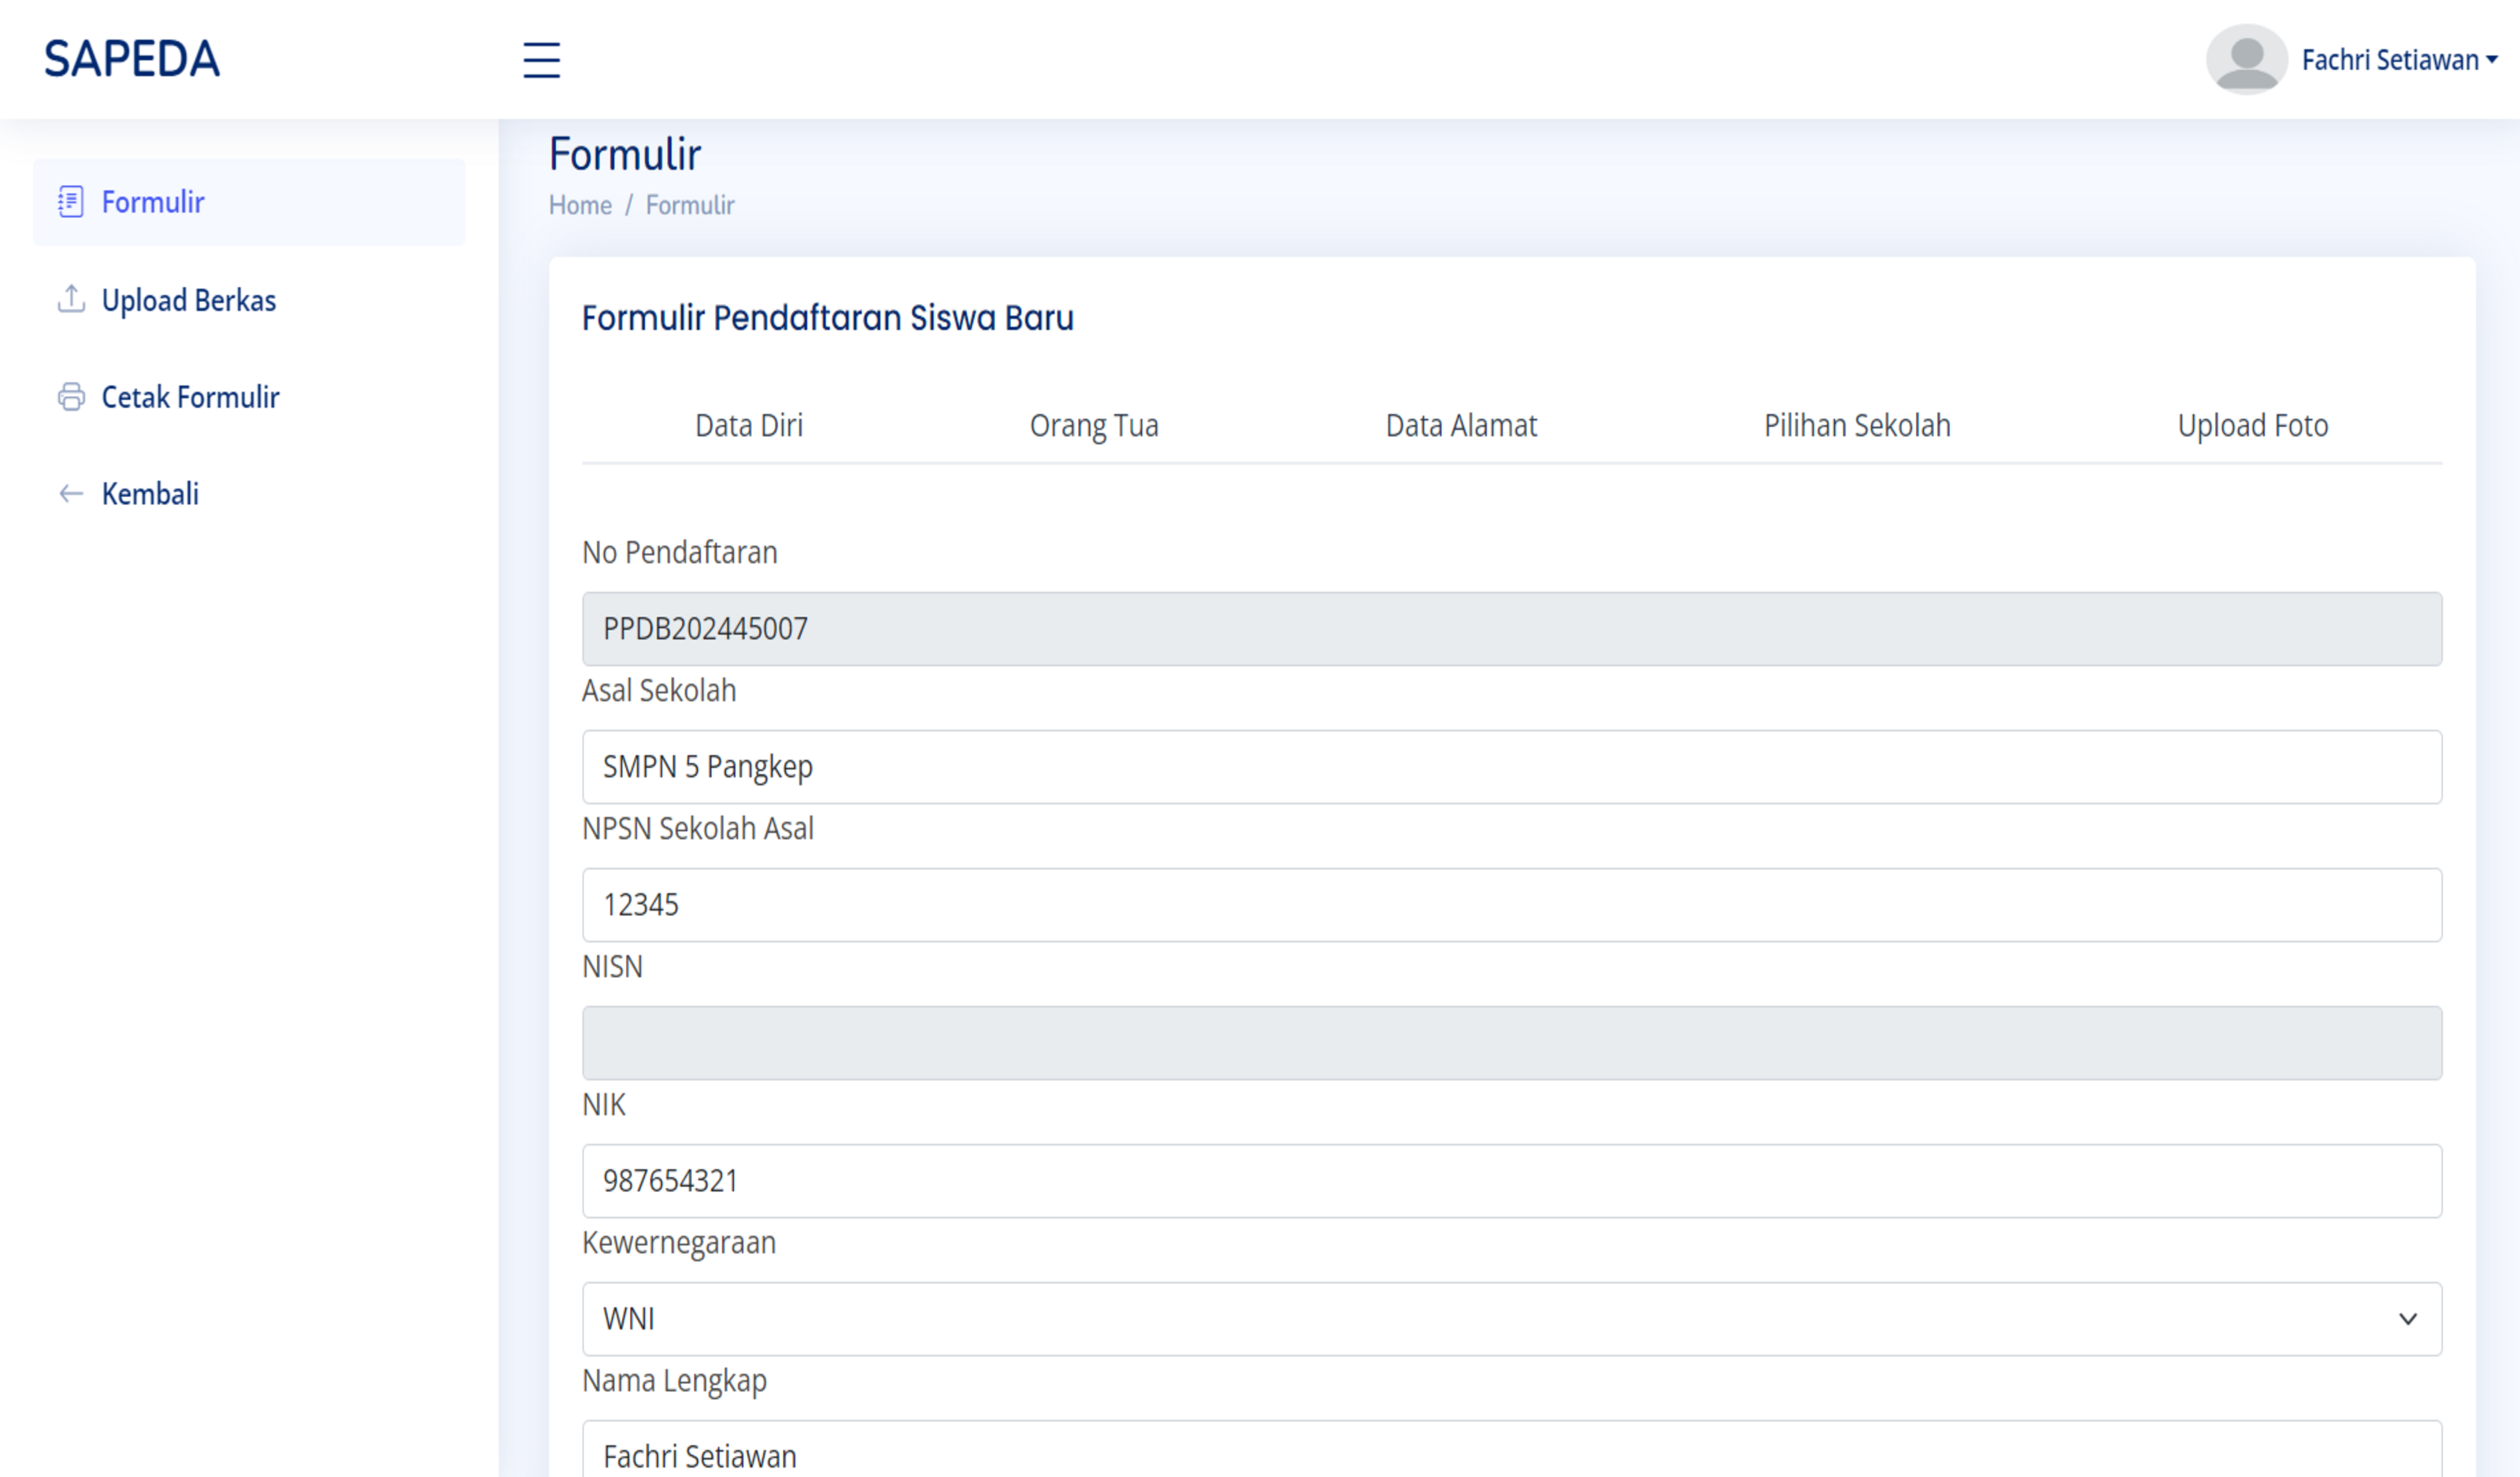Viewport: 2520px width, 1477px height.
Task: Click the hamburger menu icon
Action: [x=541, y=60]
